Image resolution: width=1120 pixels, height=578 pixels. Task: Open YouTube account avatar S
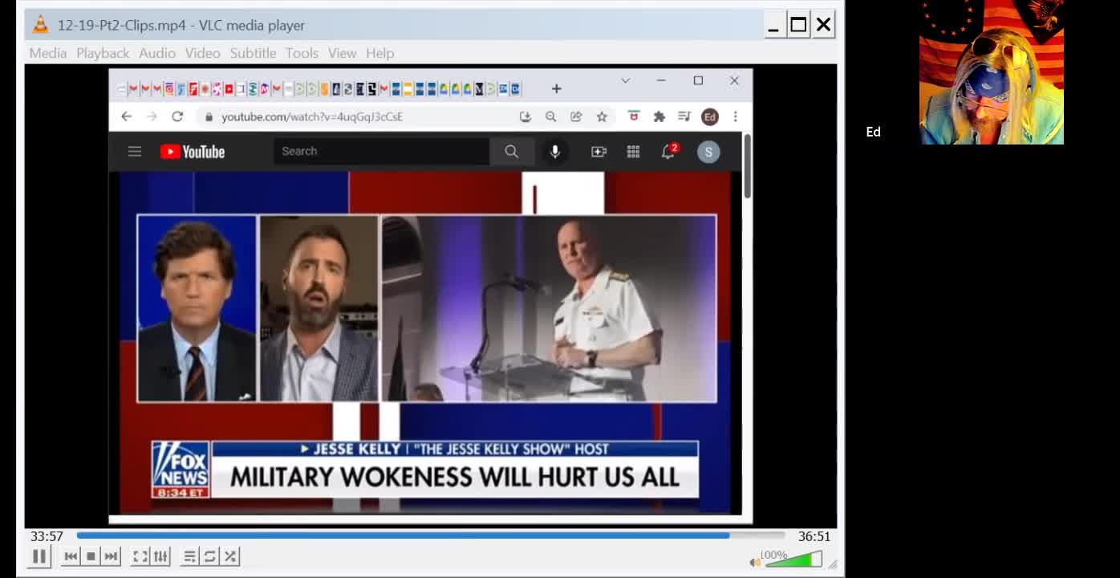(708, 152)
